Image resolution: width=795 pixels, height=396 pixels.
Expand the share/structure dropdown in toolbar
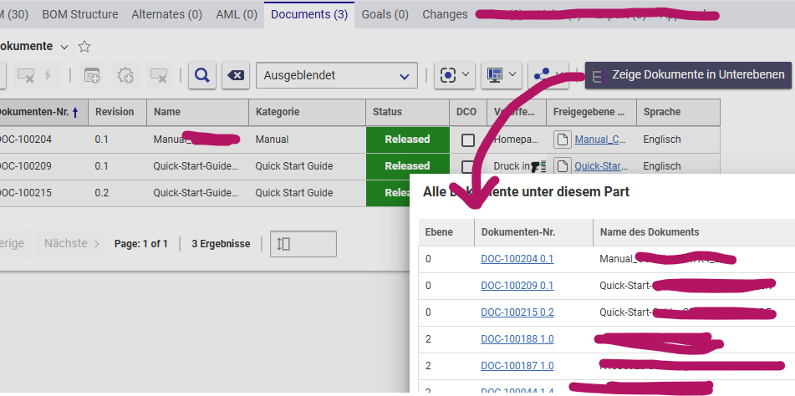550,74
